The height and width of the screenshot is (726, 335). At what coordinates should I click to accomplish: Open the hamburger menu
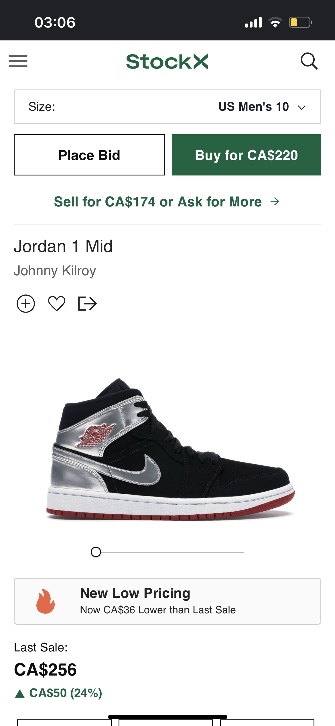18,61
